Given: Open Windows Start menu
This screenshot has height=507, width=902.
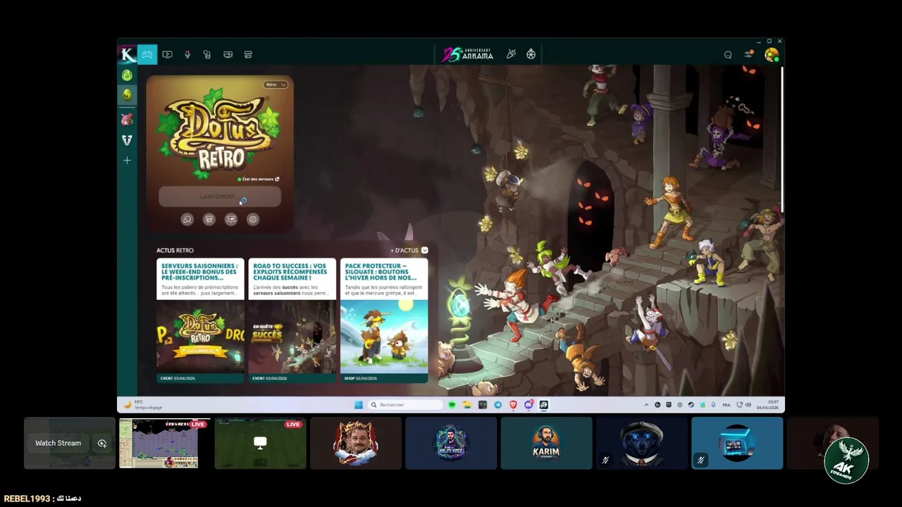Looking at the screenshot, I should tap(359, 405).
